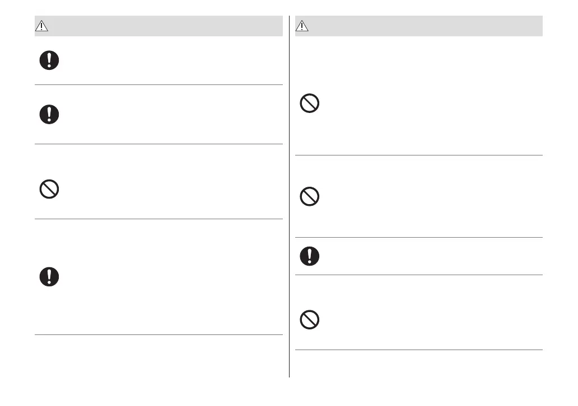Select the second exclamation icon in left column
Image resolution: width=578 pixels, height=406 pixels.
click(49, 114)
